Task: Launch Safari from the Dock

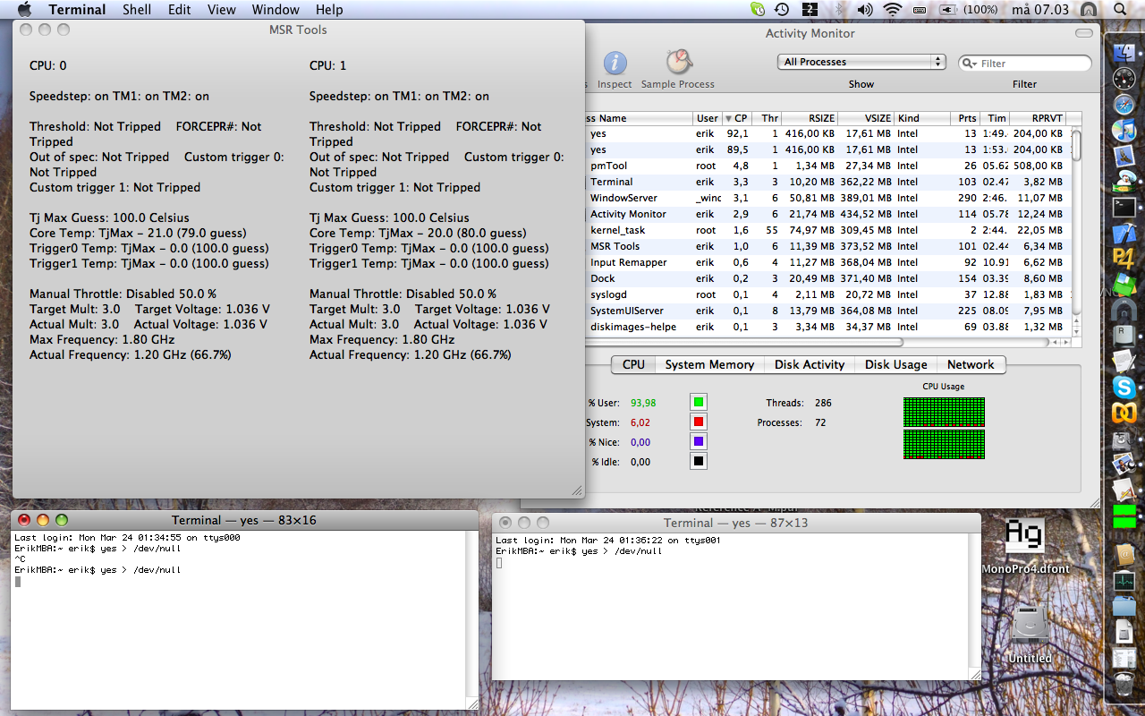Action: pos(1124,104)
